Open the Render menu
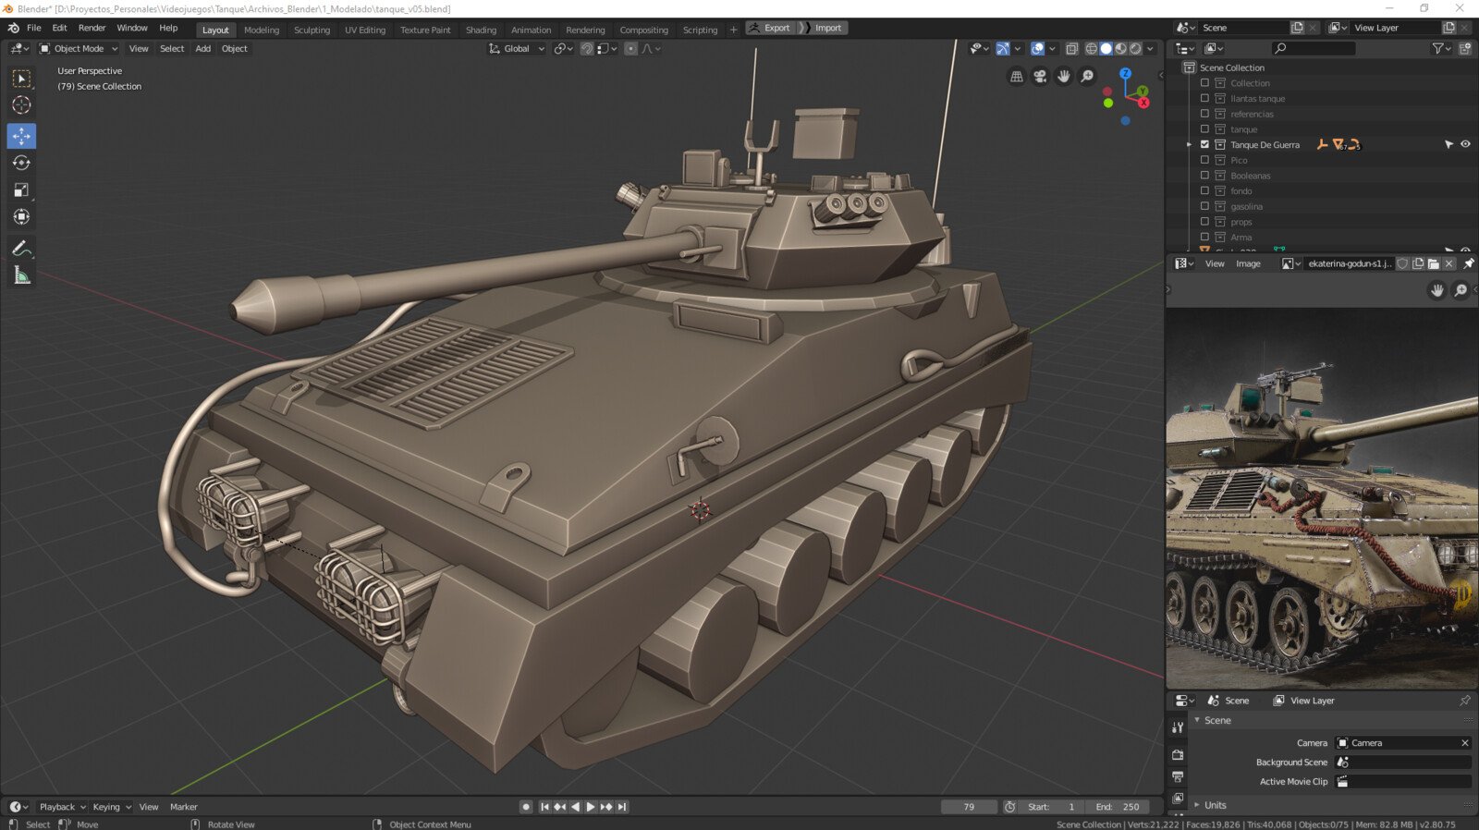Viewport: 1479px width, 830px height. coord(92,28)
